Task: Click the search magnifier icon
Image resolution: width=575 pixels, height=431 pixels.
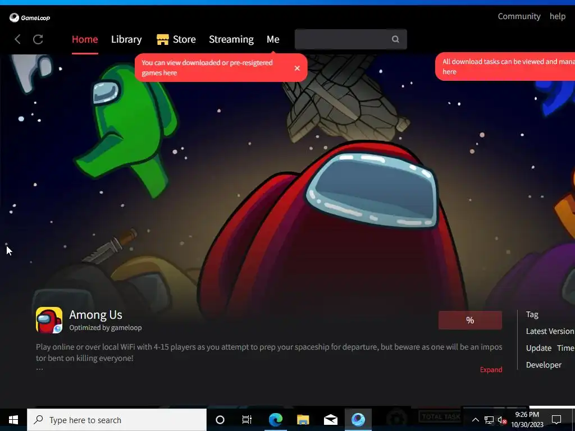Action: (x=395, y=39)
